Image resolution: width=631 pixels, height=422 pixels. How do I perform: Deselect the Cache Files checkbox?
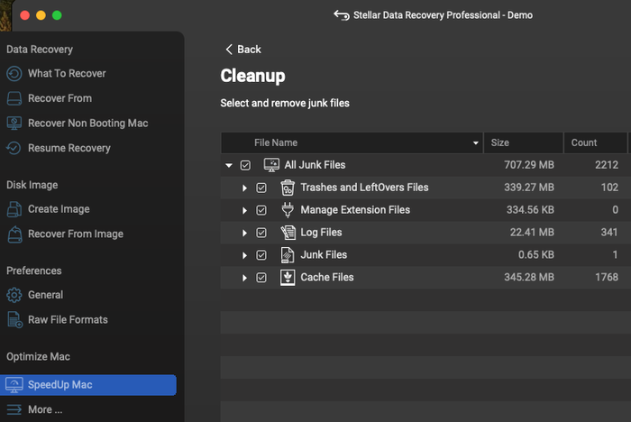click(x=261, y=278)
